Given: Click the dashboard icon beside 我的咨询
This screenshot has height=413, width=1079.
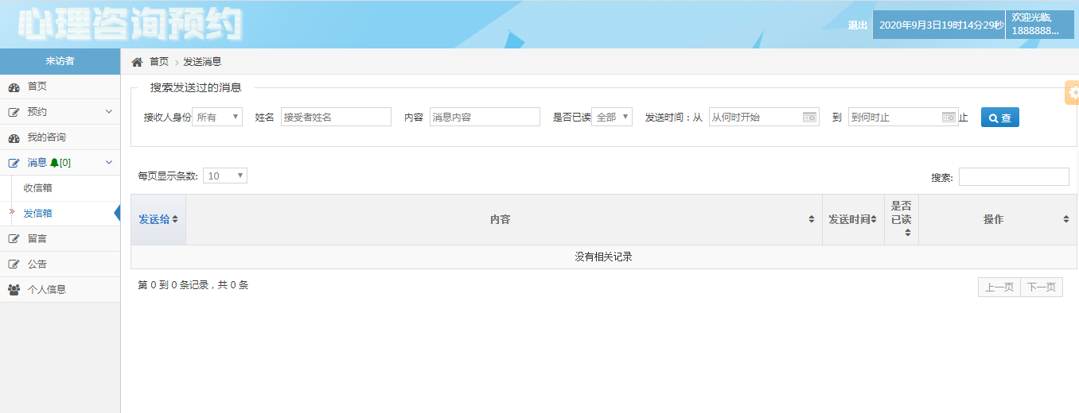Looking at the screenshot, I should (14, 137).
